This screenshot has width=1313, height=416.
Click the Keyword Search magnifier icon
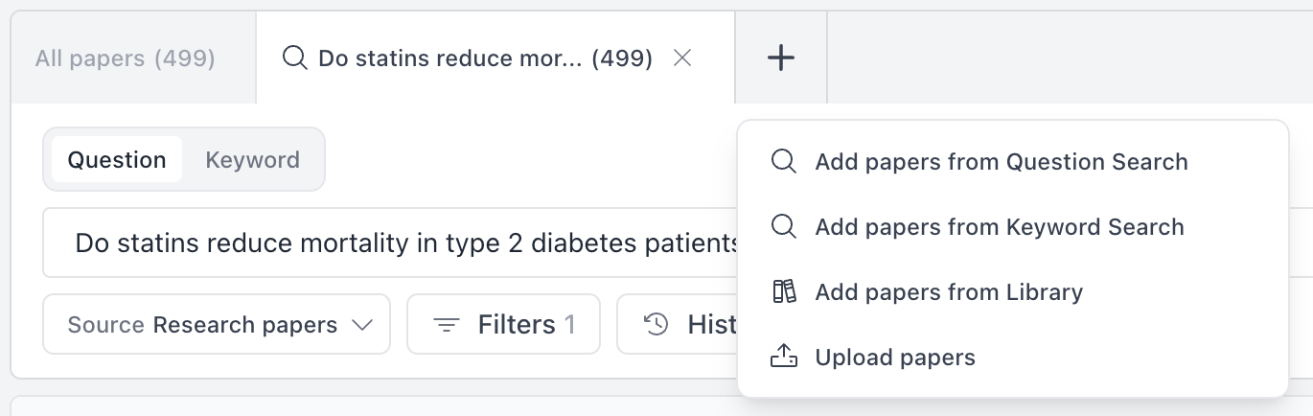(x=783, y=227)
